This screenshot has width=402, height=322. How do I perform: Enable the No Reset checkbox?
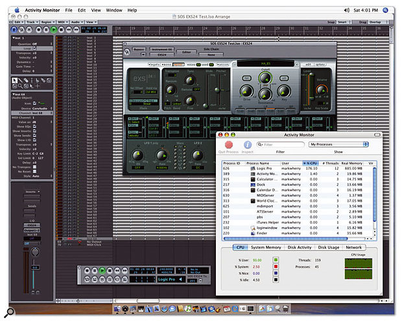pyautogui.click(x=34, y=171)
